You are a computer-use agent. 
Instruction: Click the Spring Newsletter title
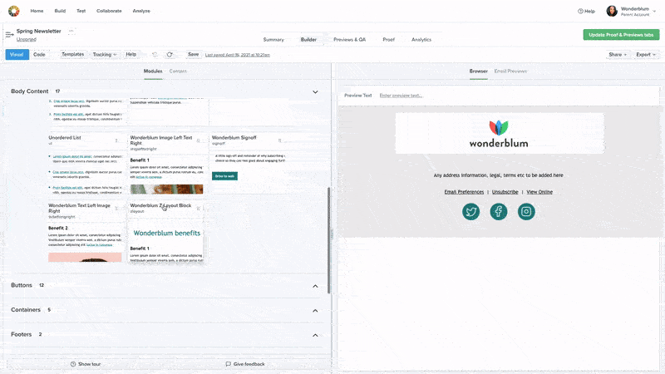(x=38, y=31)
